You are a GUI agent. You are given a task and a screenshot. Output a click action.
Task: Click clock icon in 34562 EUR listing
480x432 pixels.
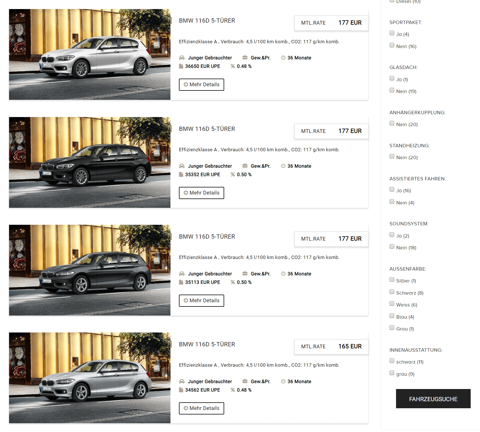pyautogui.click(x=283, y=381)
